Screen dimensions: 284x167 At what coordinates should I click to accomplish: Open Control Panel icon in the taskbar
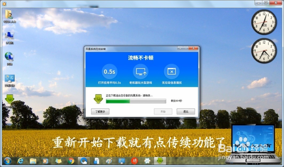click(x=122, y=161)
